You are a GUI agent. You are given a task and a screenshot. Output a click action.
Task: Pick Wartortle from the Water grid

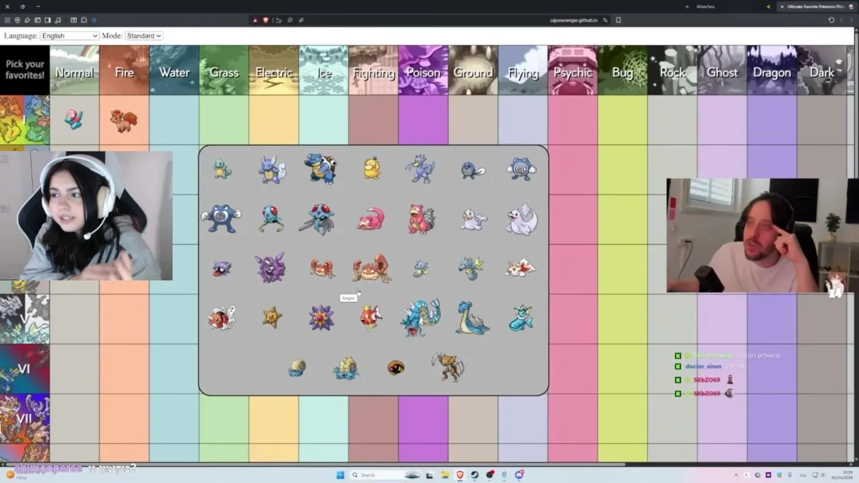coord(272,169)
